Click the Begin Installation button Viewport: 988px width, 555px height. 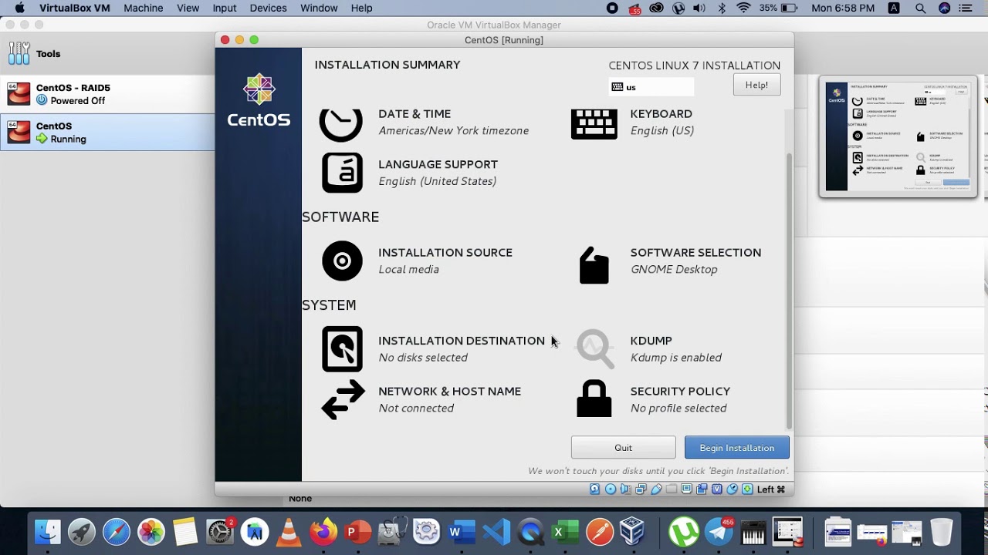coord(736,448)
